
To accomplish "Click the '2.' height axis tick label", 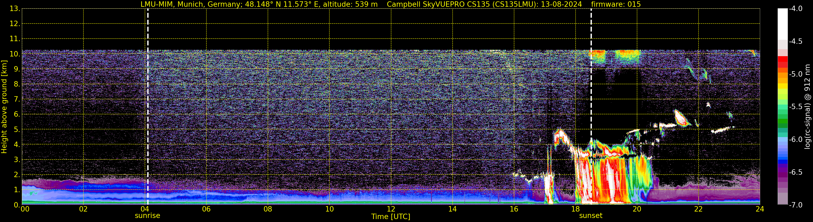I will 17,174.
